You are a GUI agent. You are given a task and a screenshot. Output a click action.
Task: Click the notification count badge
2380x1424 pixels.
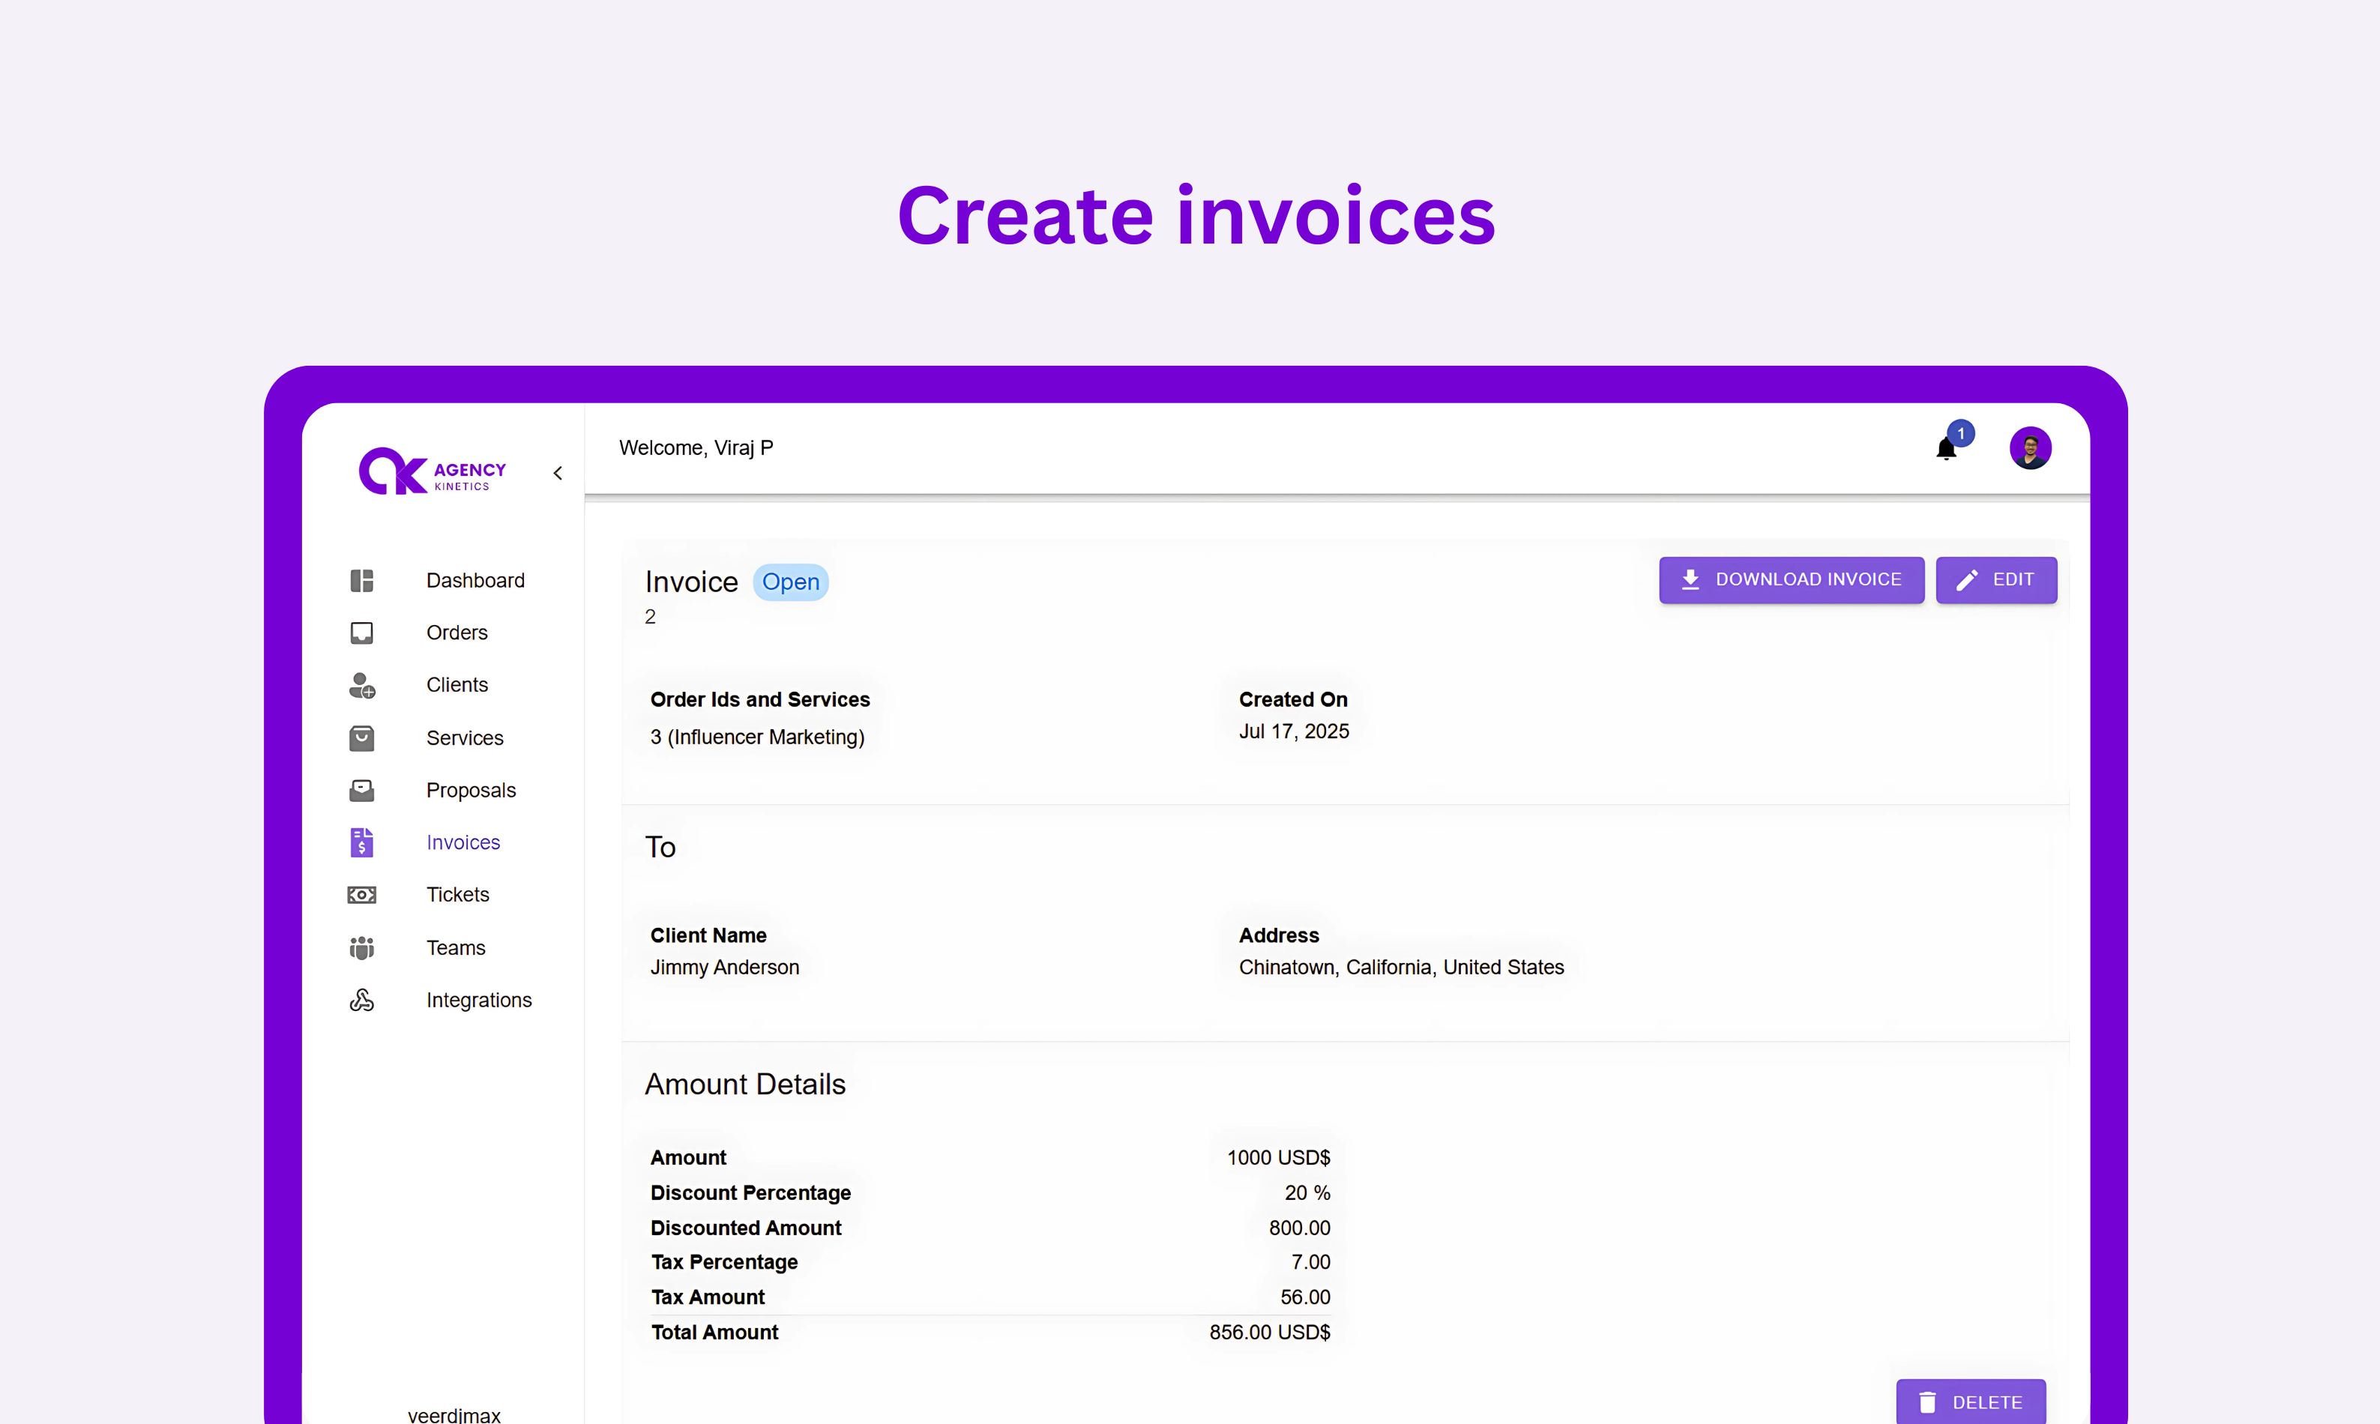click(x=1961, y=434)
